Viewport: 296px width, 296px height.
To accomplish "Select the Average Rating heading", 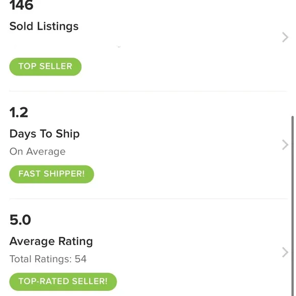I will click(x=51, y=241).
